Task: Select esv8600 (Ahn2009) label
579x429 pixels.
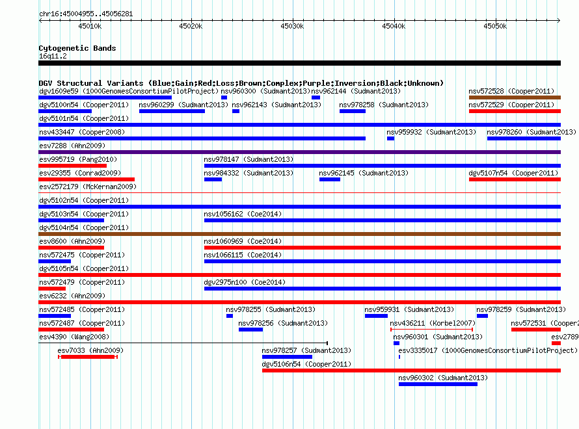Action: (x=72, y=241)
